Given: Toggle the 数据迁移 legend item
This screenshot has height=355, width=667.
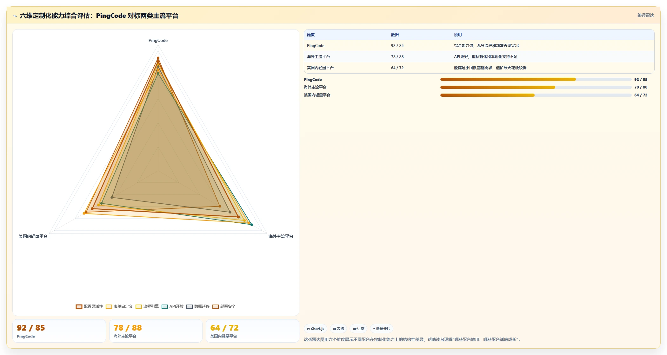Looking at the screenshot, I should pos(198,306).
